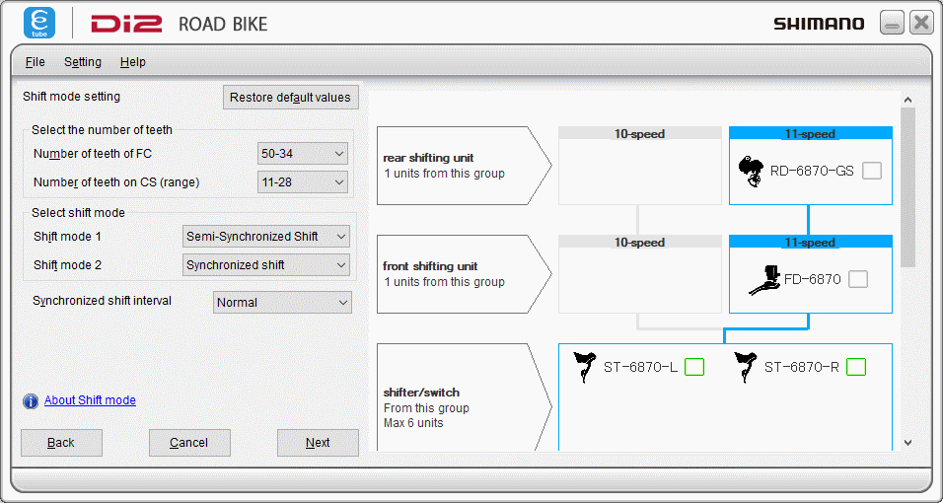
Task: Select the rear 10-speed group header
Action: (x=640, y=133)
